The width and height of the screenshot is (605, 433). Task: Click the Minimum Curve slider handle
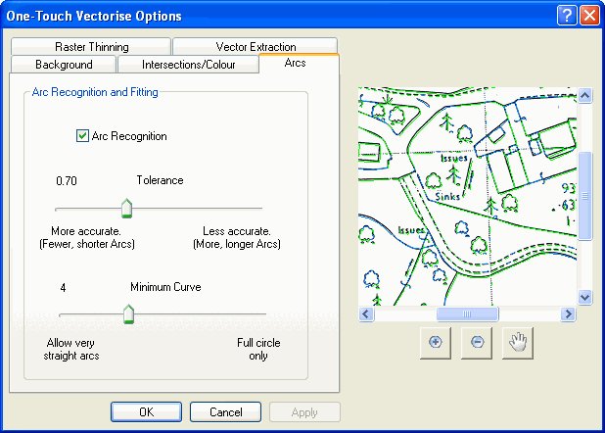coord(128,314)
